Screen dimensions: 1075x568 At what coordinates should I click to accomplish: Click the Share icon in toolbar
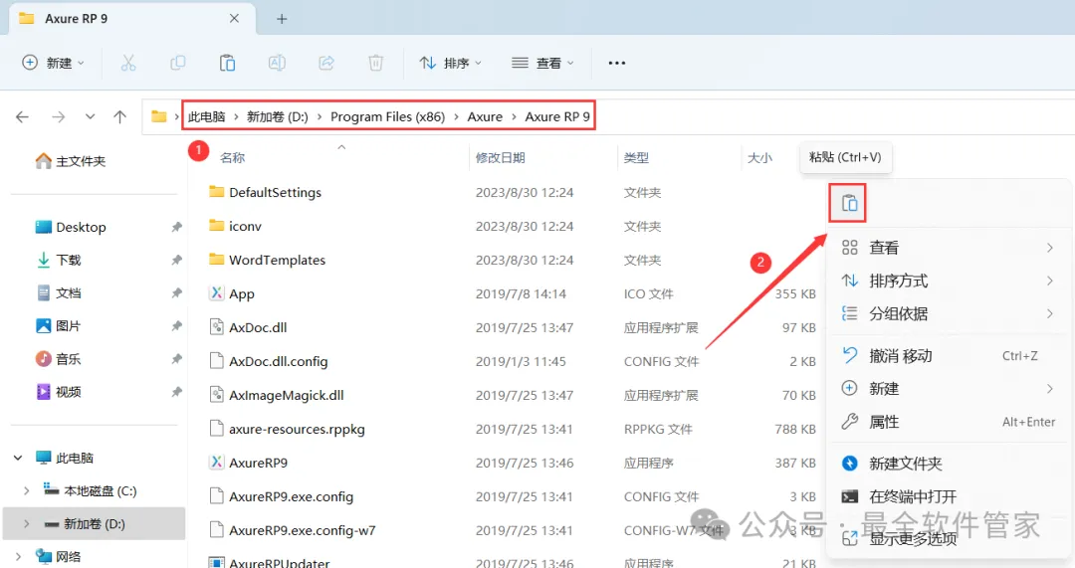(326, 63)
